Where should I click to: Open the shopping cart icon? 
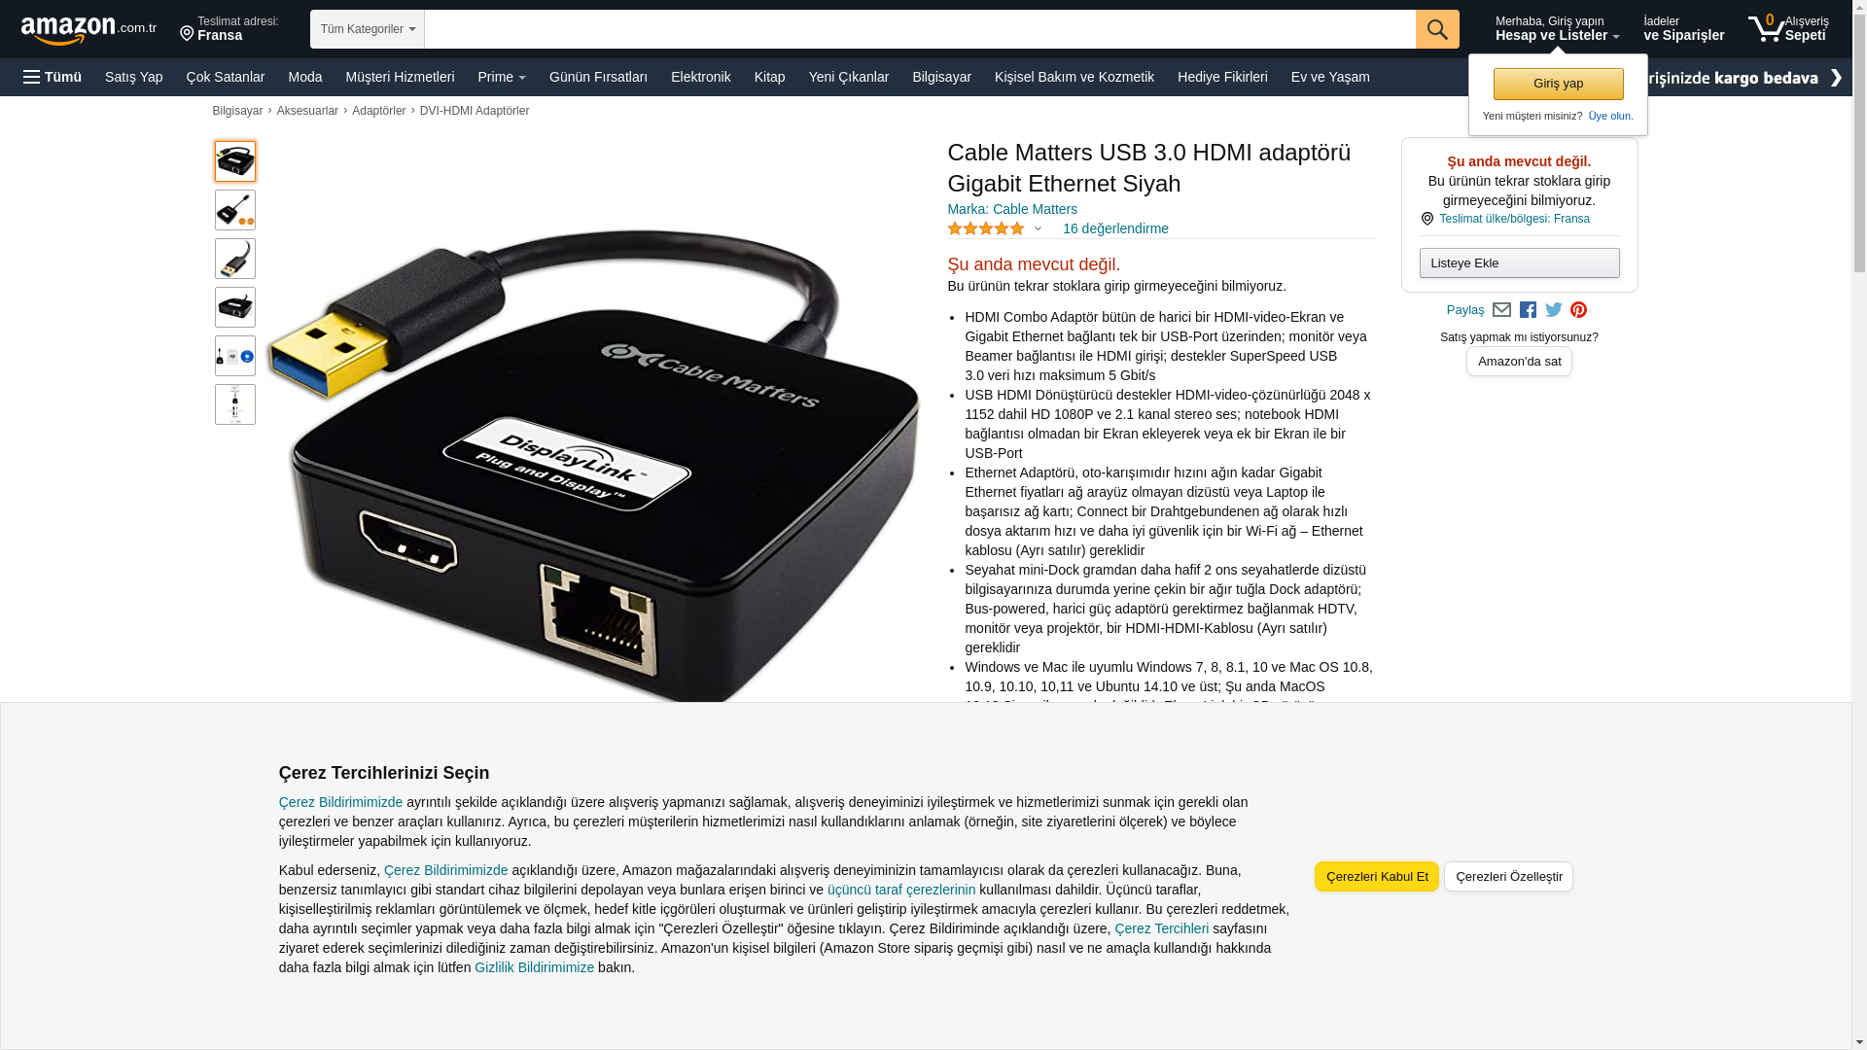(x=1787, y=28)
